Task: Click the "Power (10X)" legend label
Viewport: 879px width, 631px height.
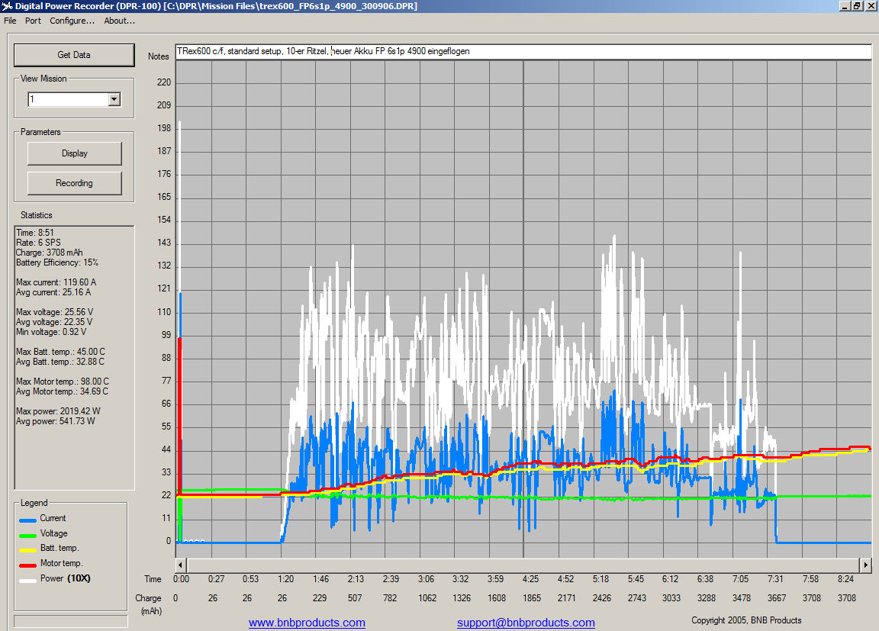Action: (65, 578)
